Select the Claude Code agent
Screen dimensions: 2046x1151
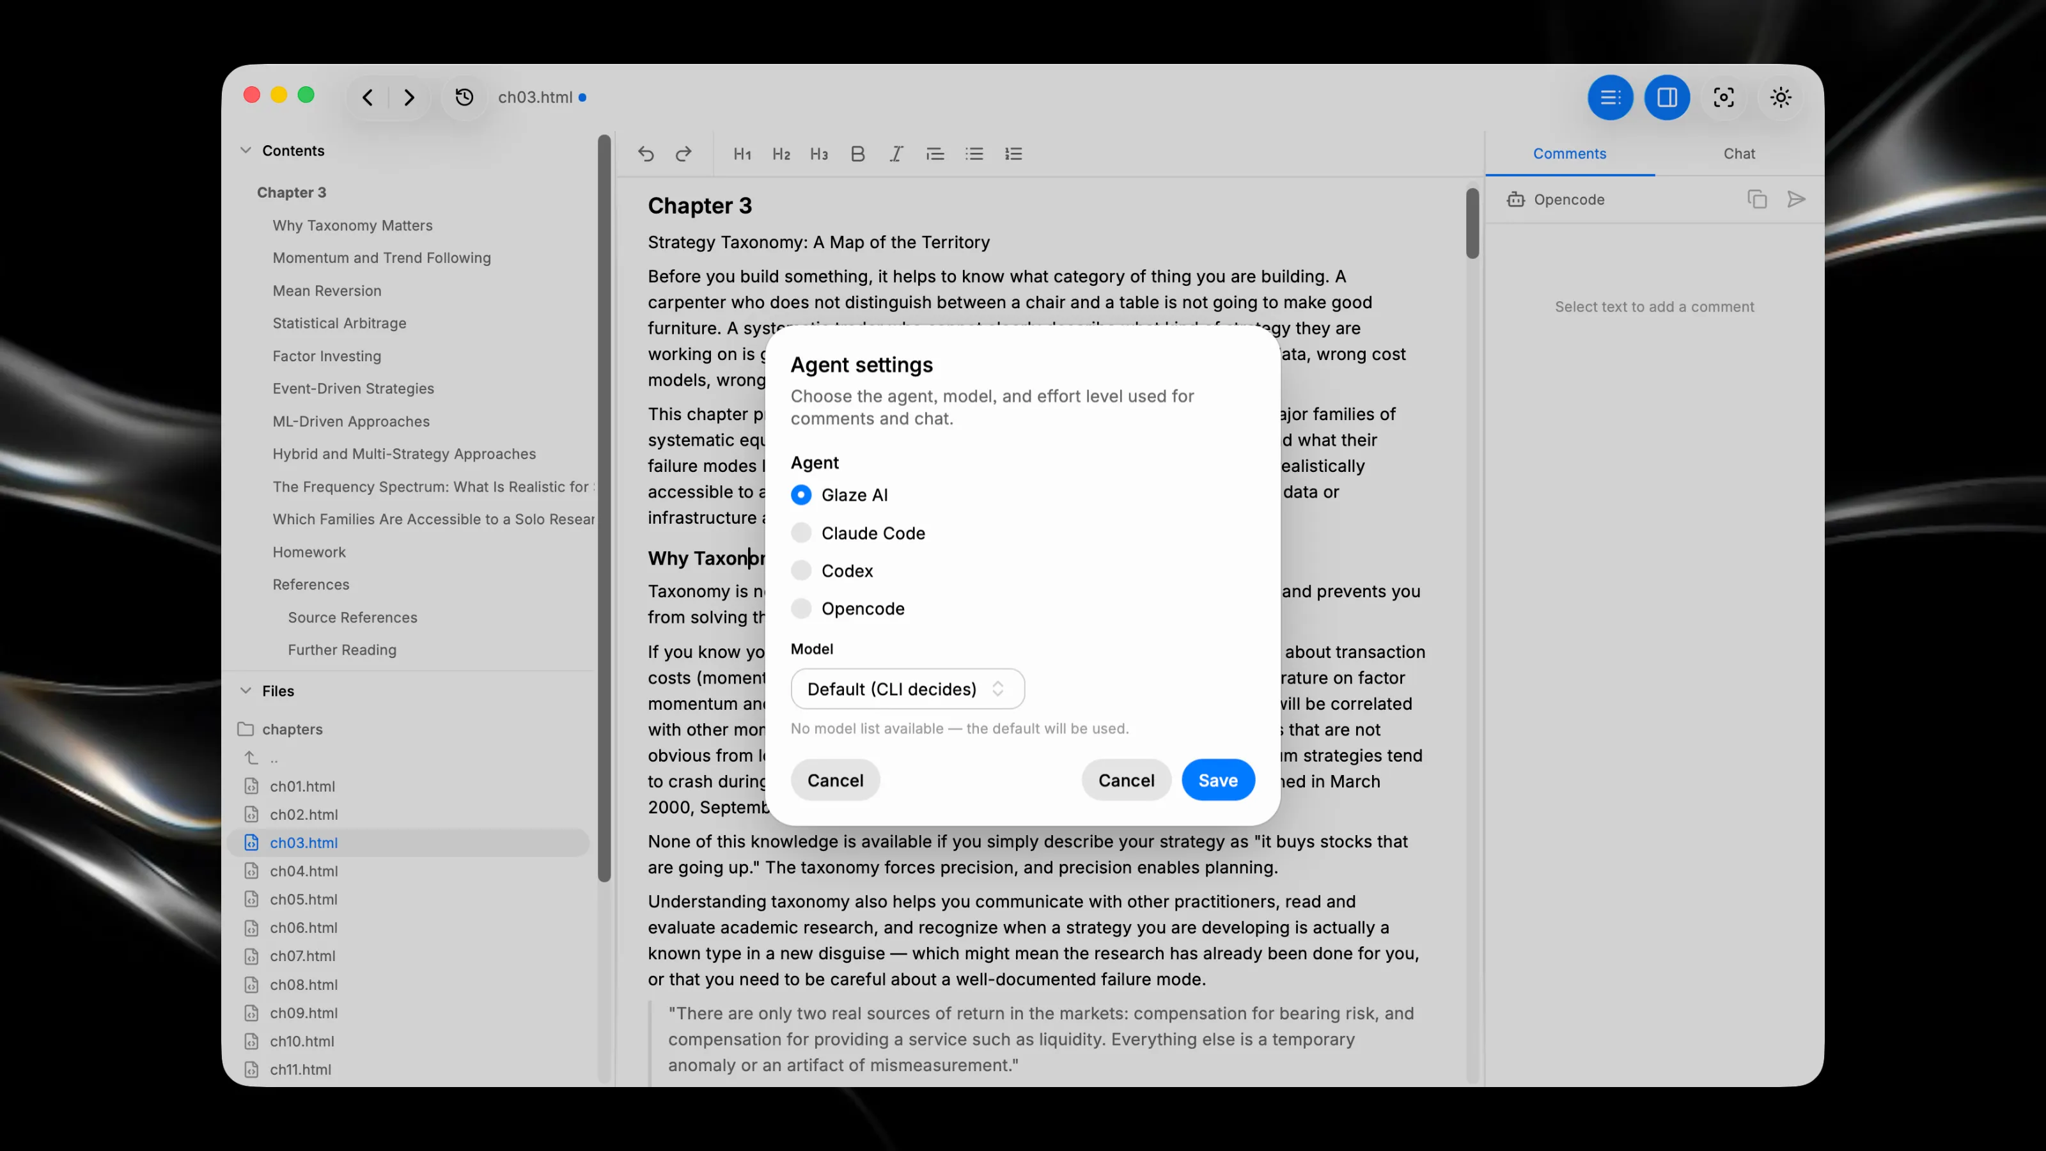(800, 533)
